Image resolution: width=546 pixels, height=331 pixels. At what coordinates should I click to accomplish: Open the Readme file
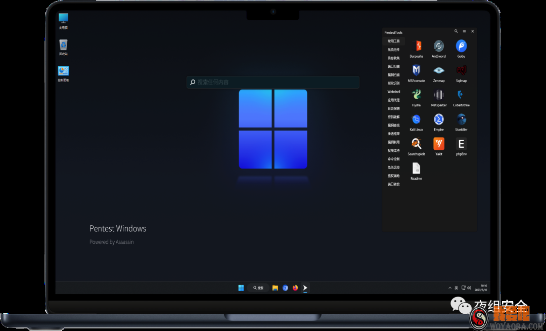click(x=416, y=171)
